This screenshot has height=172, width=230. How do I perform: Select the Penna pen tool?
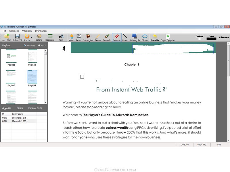98,38
